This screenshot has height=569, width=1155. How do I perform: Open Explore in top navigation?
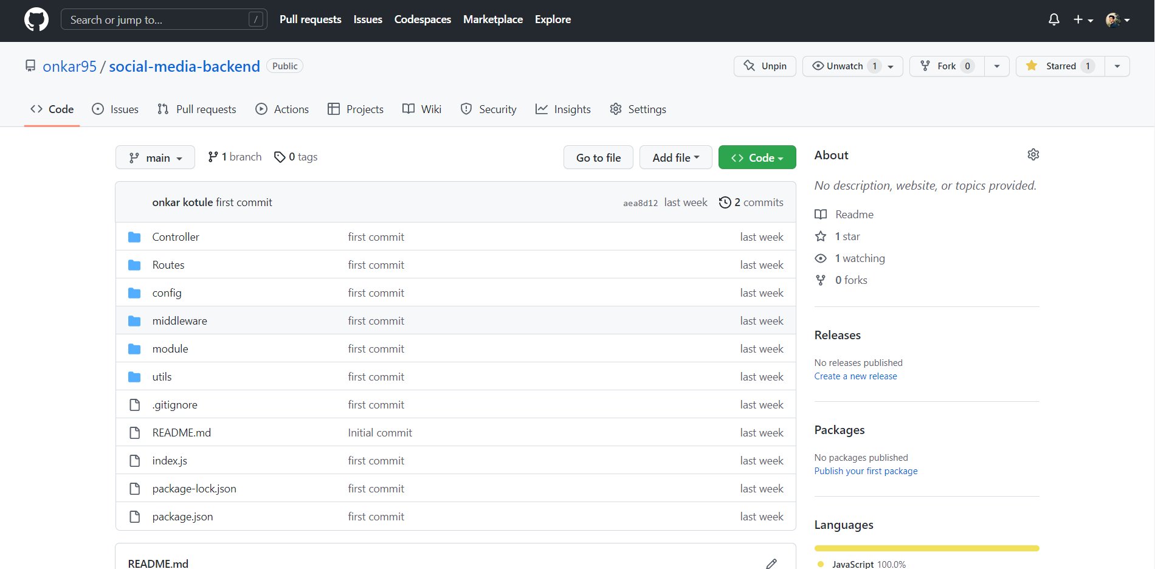click(553, 19)
